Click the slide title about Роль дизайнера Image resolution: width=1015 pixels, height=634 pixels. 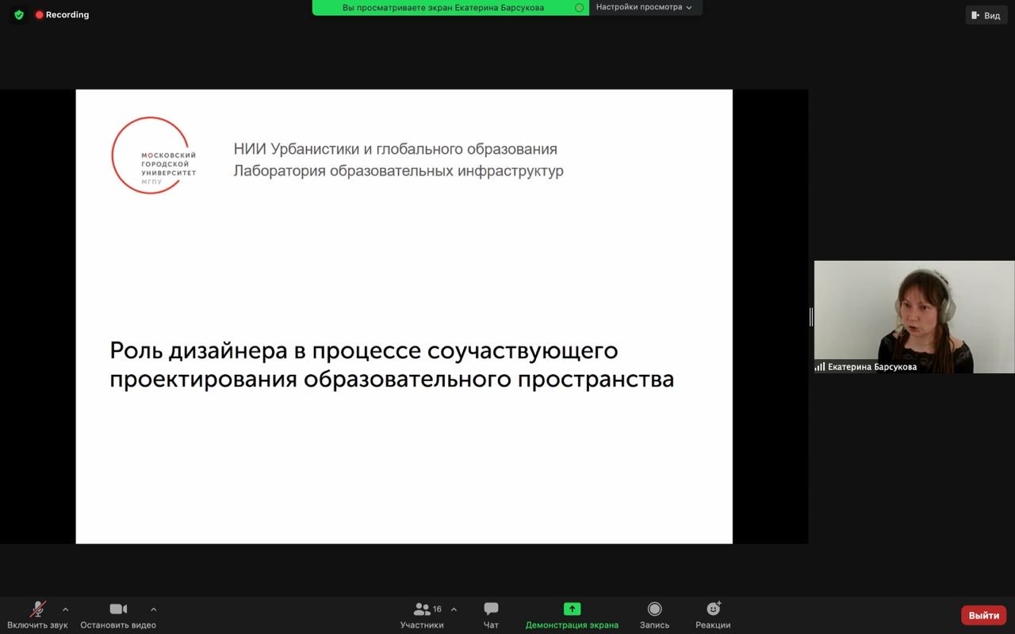click(392, 365)
